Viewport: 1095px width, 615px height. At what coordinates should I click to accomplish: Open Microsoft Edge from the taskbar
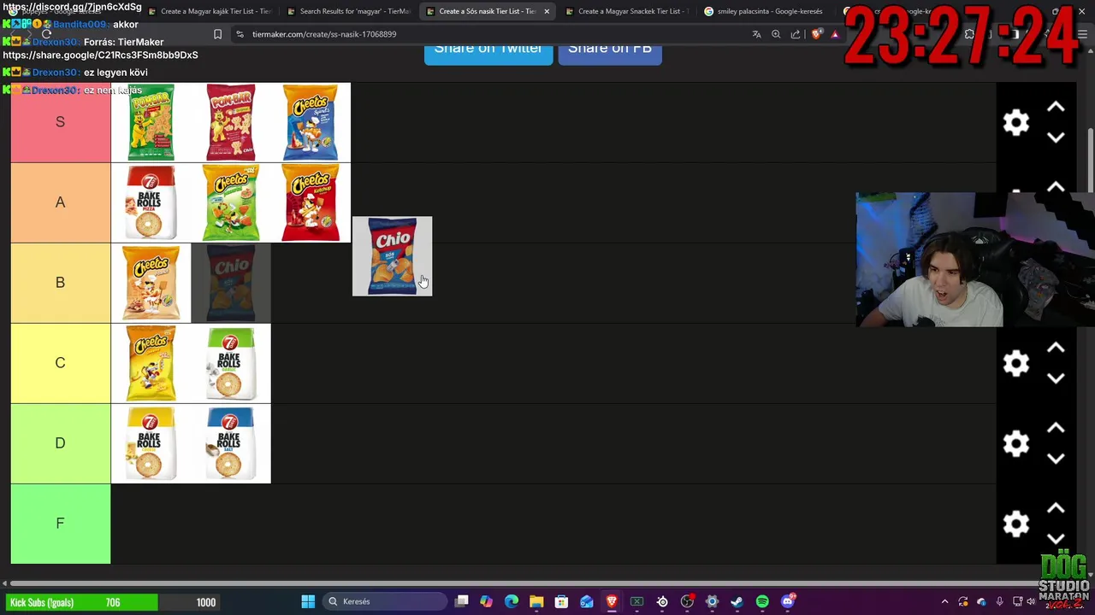click(x=512, y=601)
